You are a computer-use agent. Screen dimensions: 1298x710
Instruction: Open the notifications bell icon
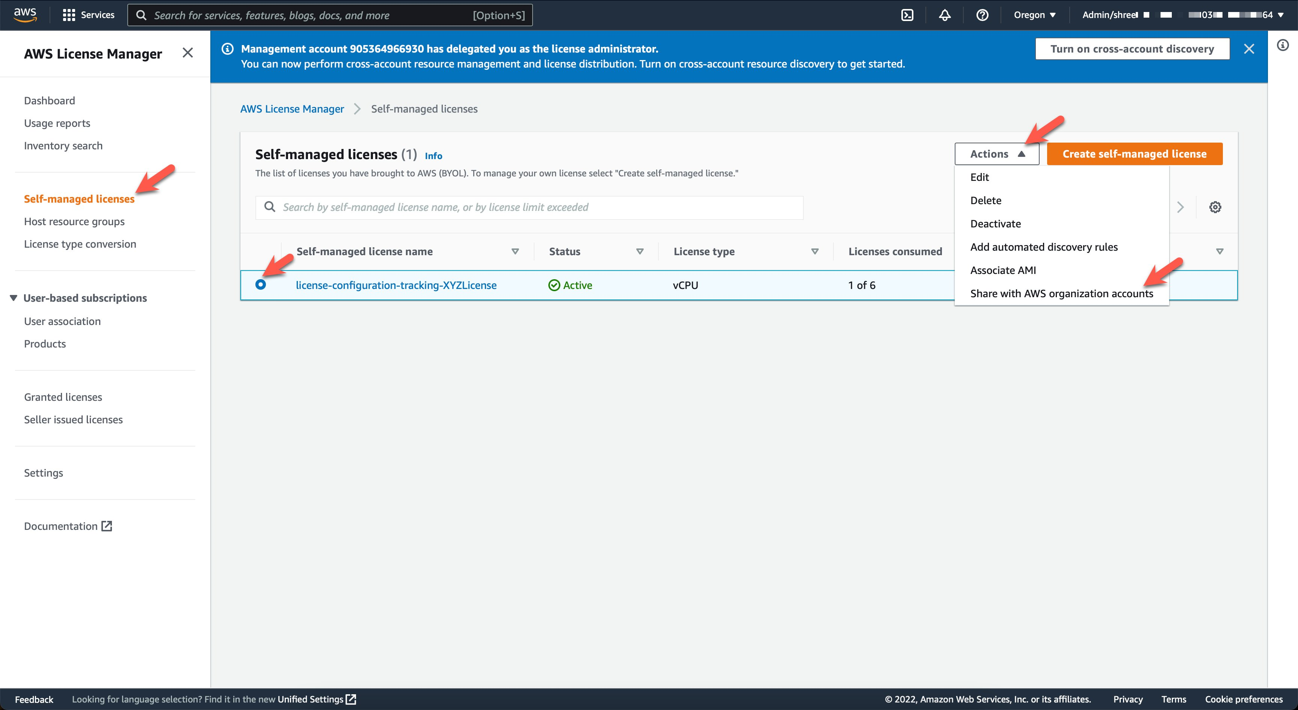pyautogui.click(x=944, y=15)
